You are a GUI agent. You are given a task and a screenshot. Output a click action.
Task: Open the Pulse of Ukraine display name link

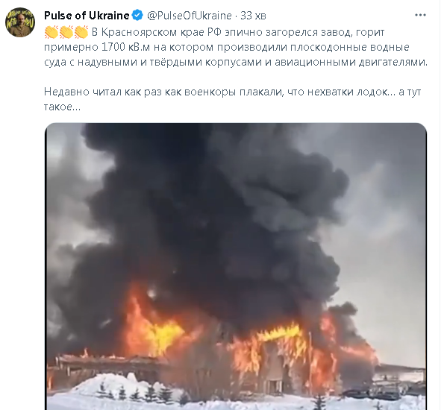(x=87, y=16)
